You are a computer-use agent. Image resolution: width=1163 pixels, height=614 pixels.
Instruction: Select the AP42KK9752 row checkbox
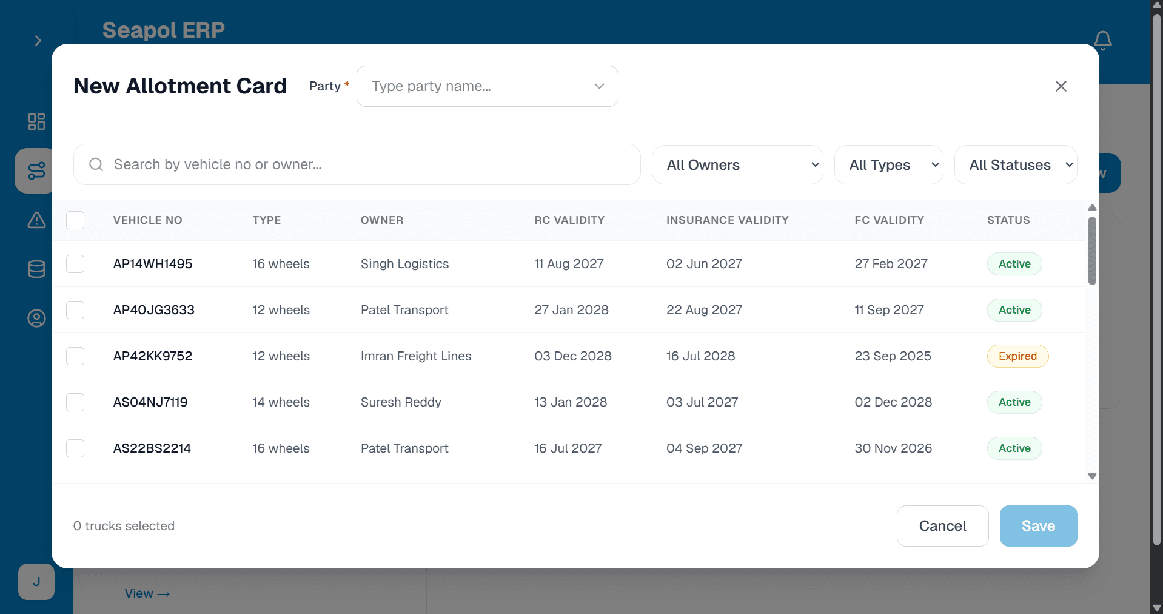(75, 356)
